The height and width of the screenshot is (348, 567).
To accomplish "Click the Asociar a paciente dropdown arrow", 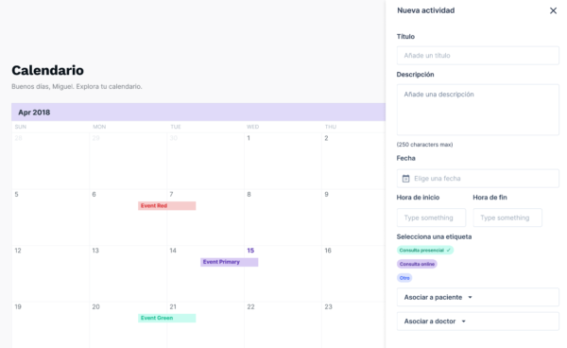I will [470, 297].
